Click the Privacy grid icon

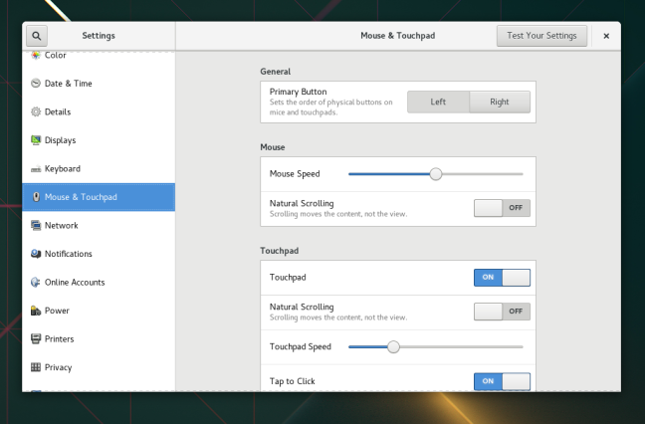point(36,367)
